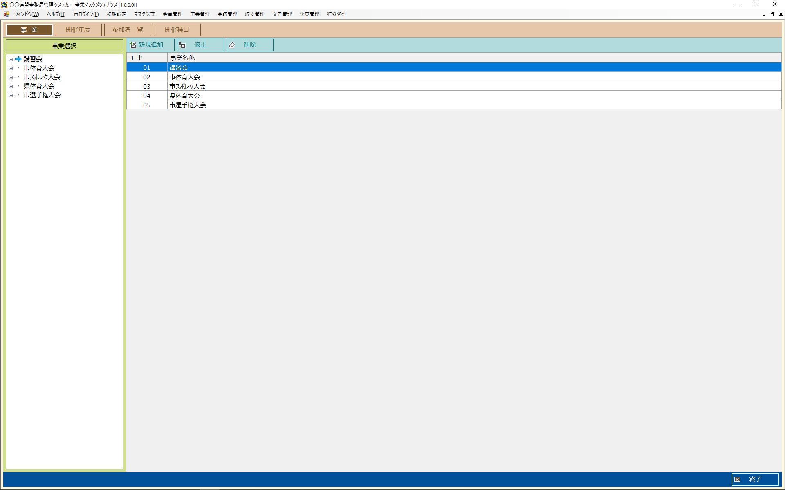The image size is (785, 490).
Task: Open the 開催種目 tab
Action: tap(177, 30)
